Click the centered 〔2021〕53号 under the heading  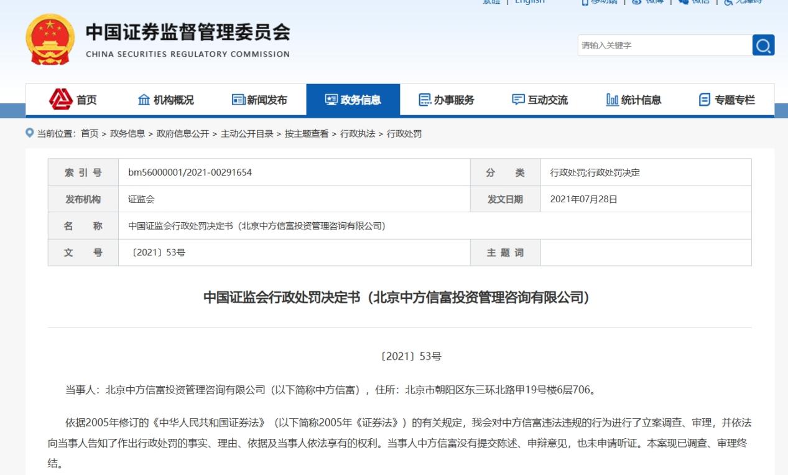410,357
